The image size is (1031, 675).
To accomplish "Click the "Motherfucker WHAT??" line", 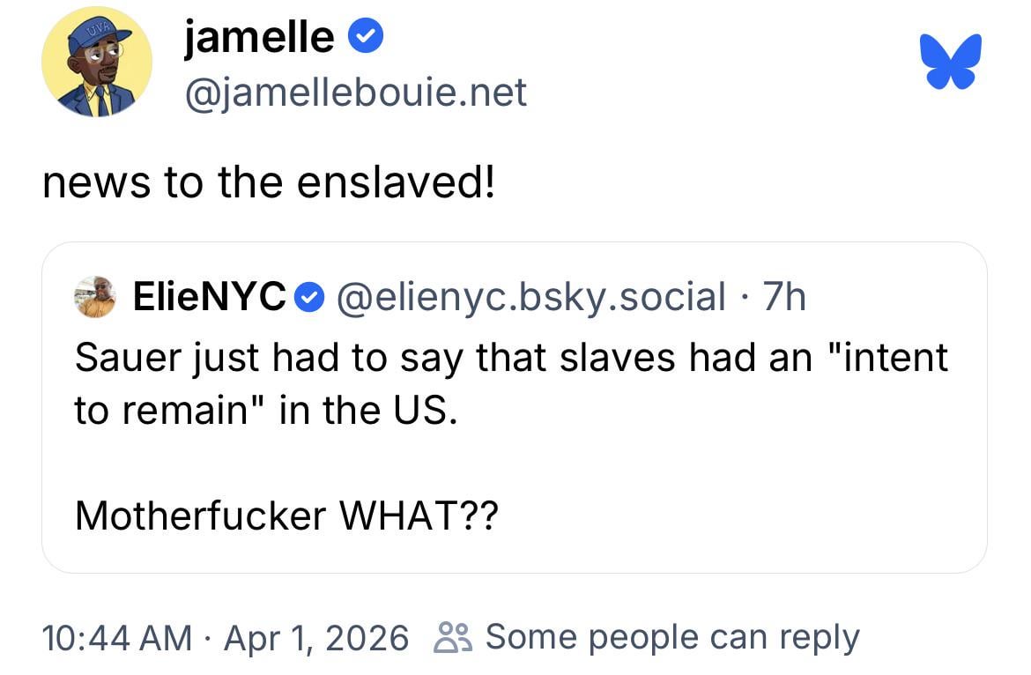I will click(x=286, y=516).
